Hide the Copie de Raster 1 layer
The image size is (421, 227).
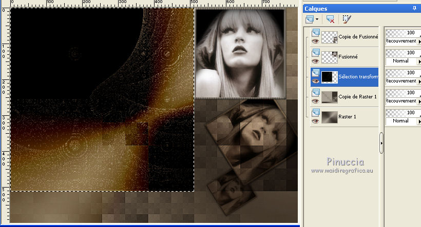click(315, 101)
